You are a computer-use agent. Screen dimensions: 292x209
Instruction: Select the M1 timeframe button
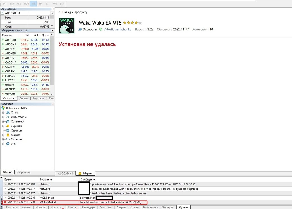[5, 4]
